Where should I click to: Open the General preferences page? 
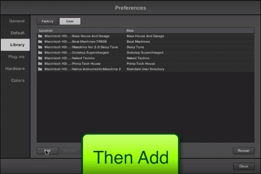click(17, 21)
